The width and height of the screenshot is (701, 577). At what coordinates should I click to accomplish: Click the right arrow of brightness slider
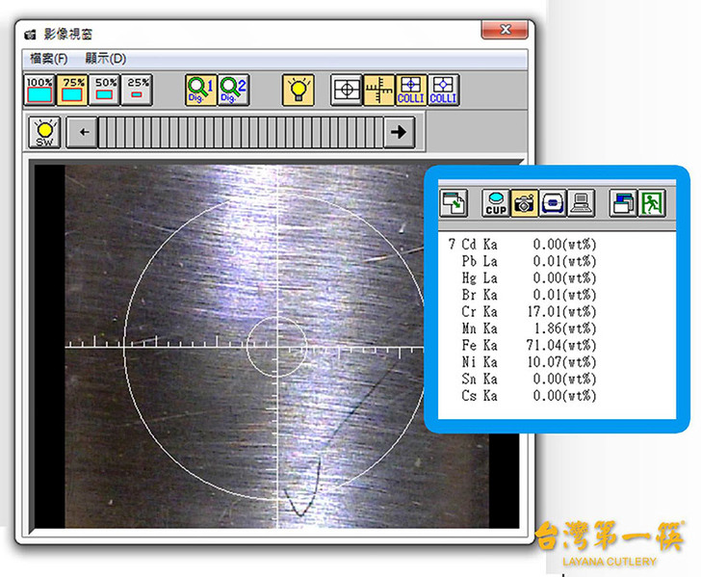pos(399,132)
